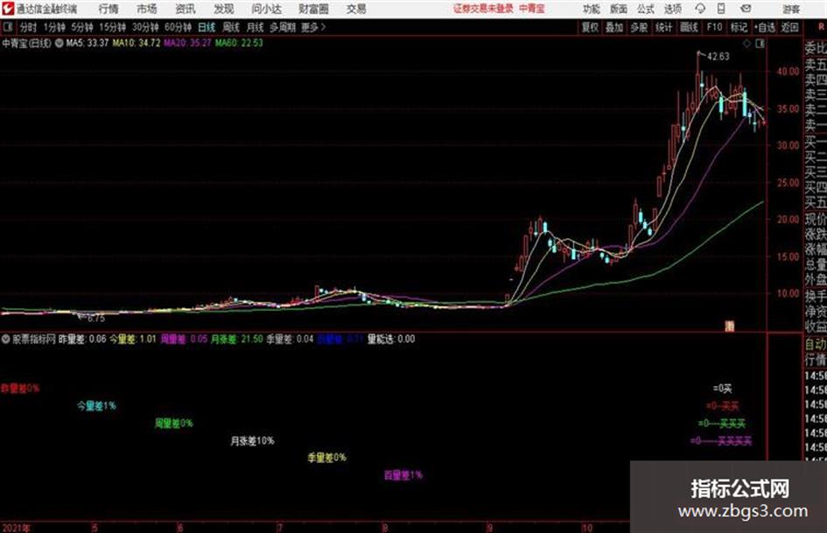Viewport: 827px width, 533px height.
Task: Click the 统计 statistics toolbar button
Action: [x=664, y=27]
